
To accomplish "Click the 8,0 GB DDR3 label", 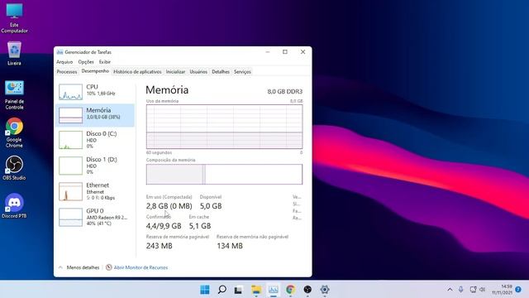I will point(284,91).
